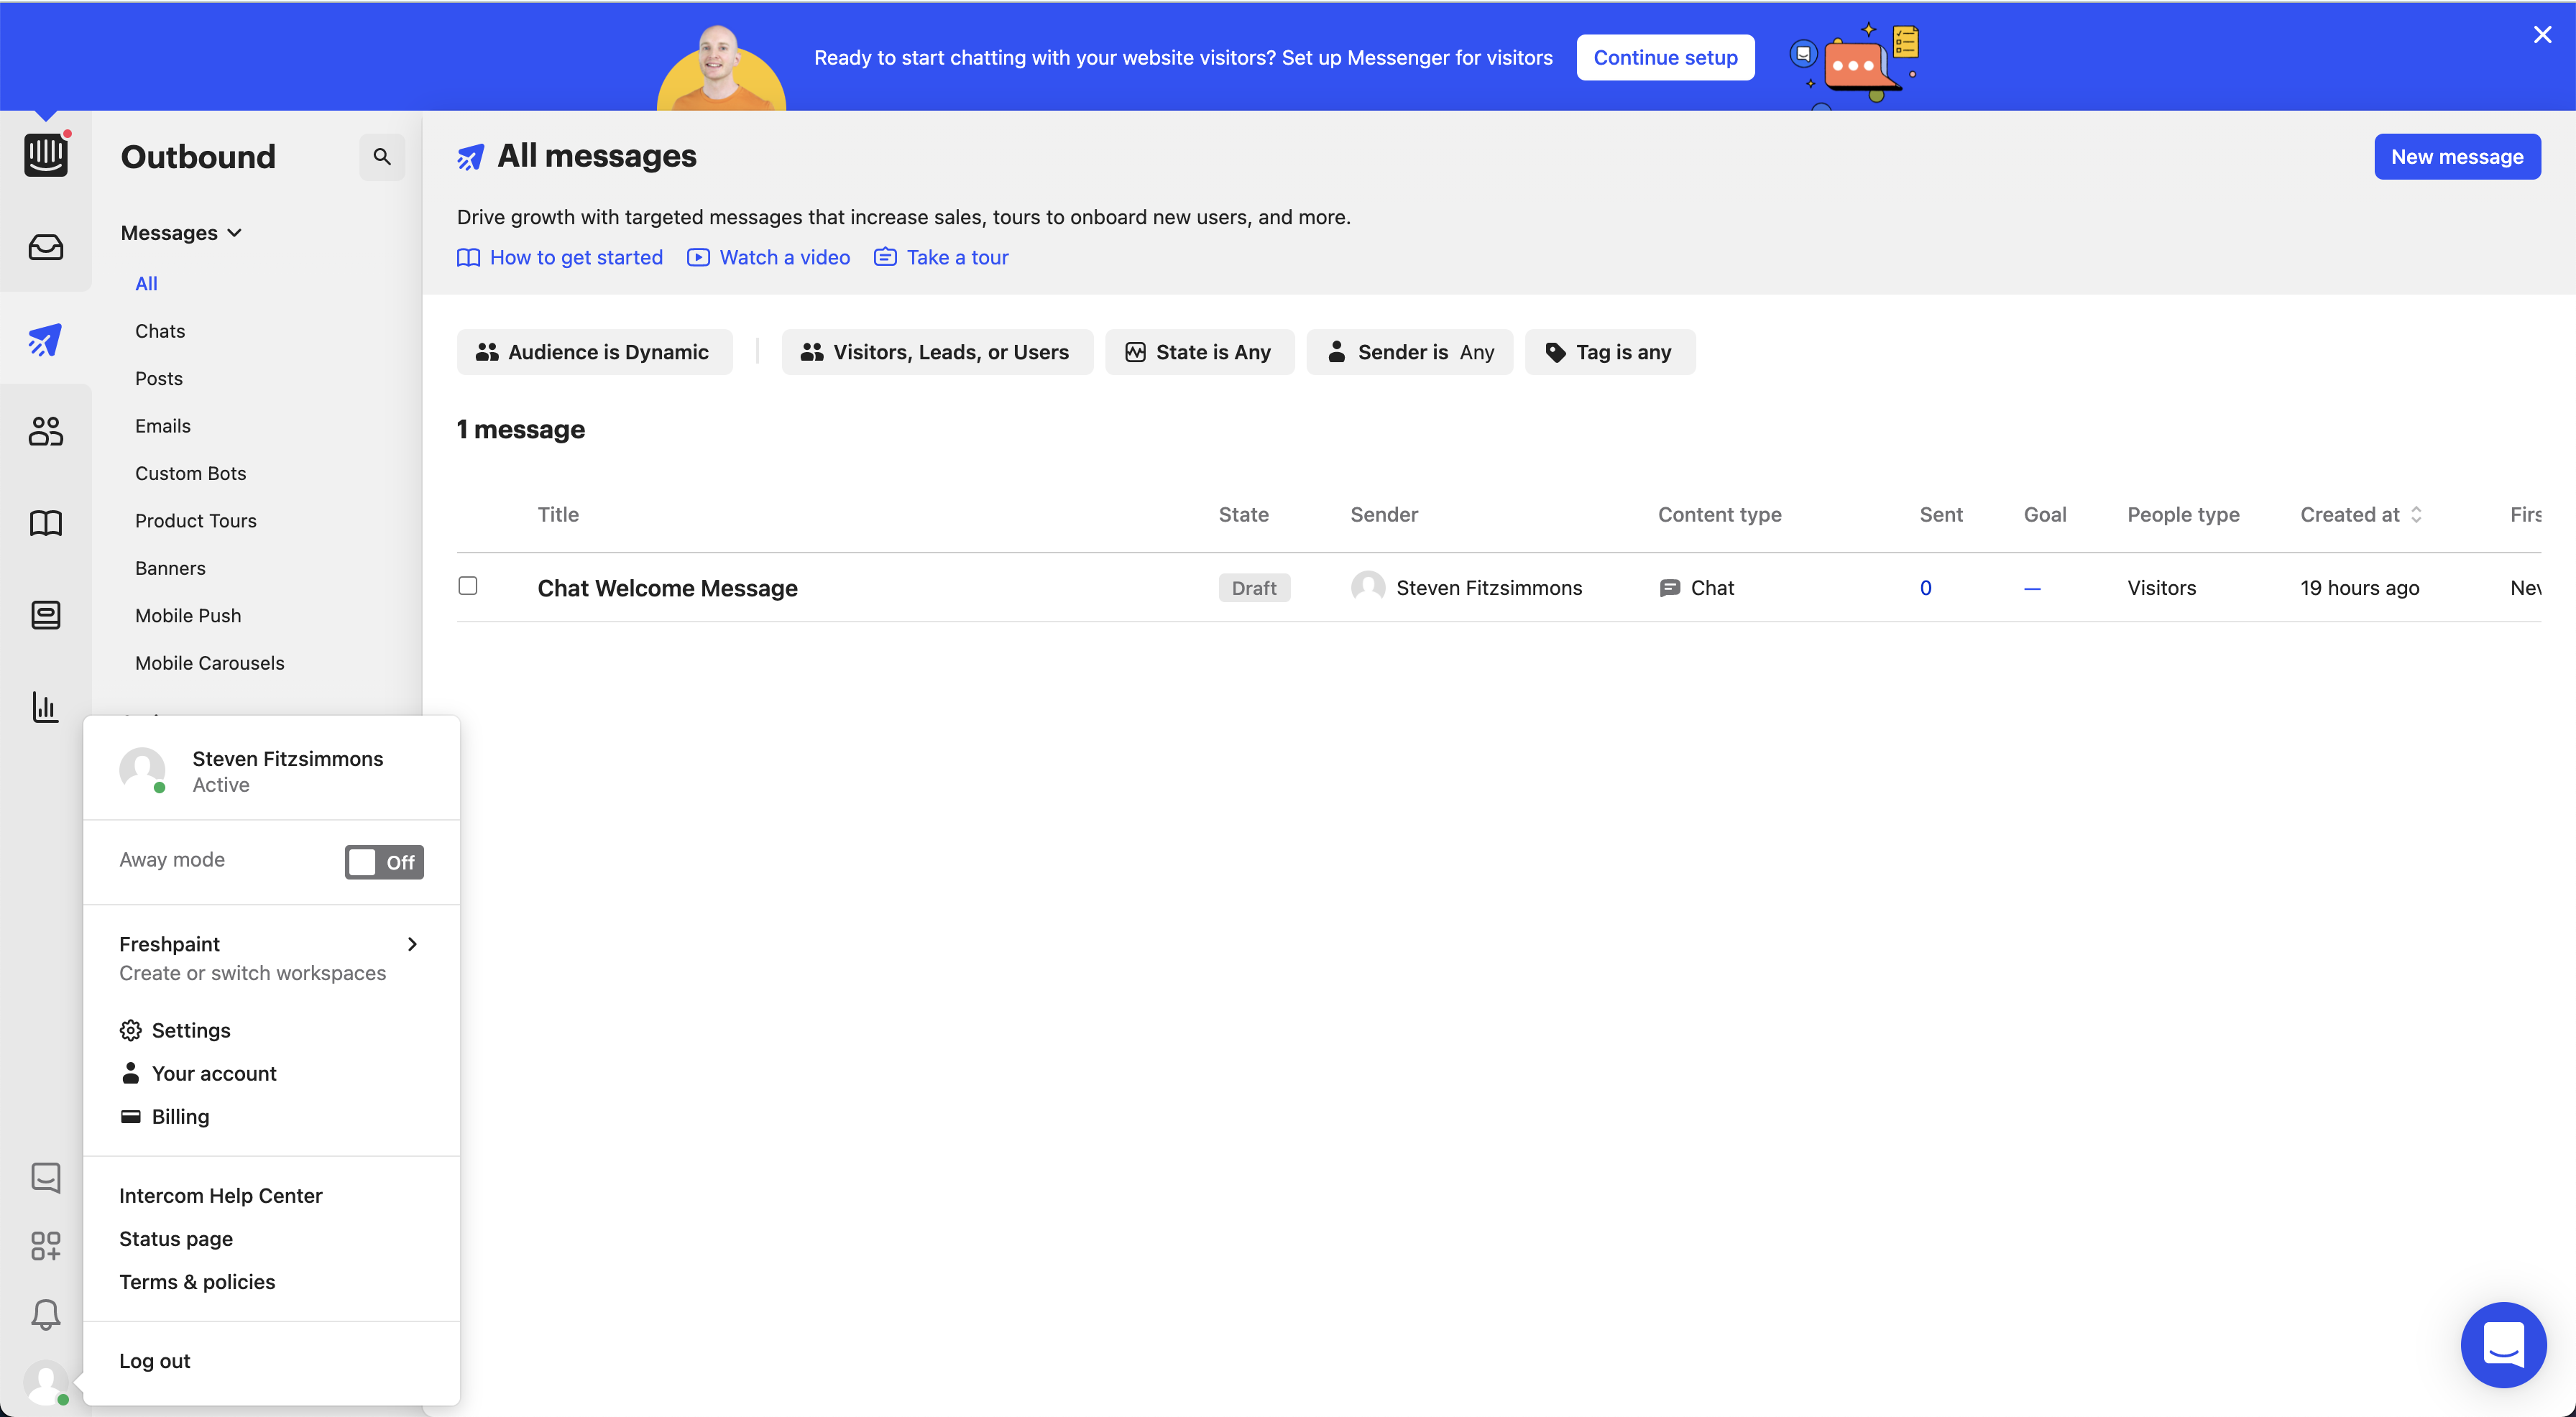
Task: Open Take a tour link
Action: 941,257
